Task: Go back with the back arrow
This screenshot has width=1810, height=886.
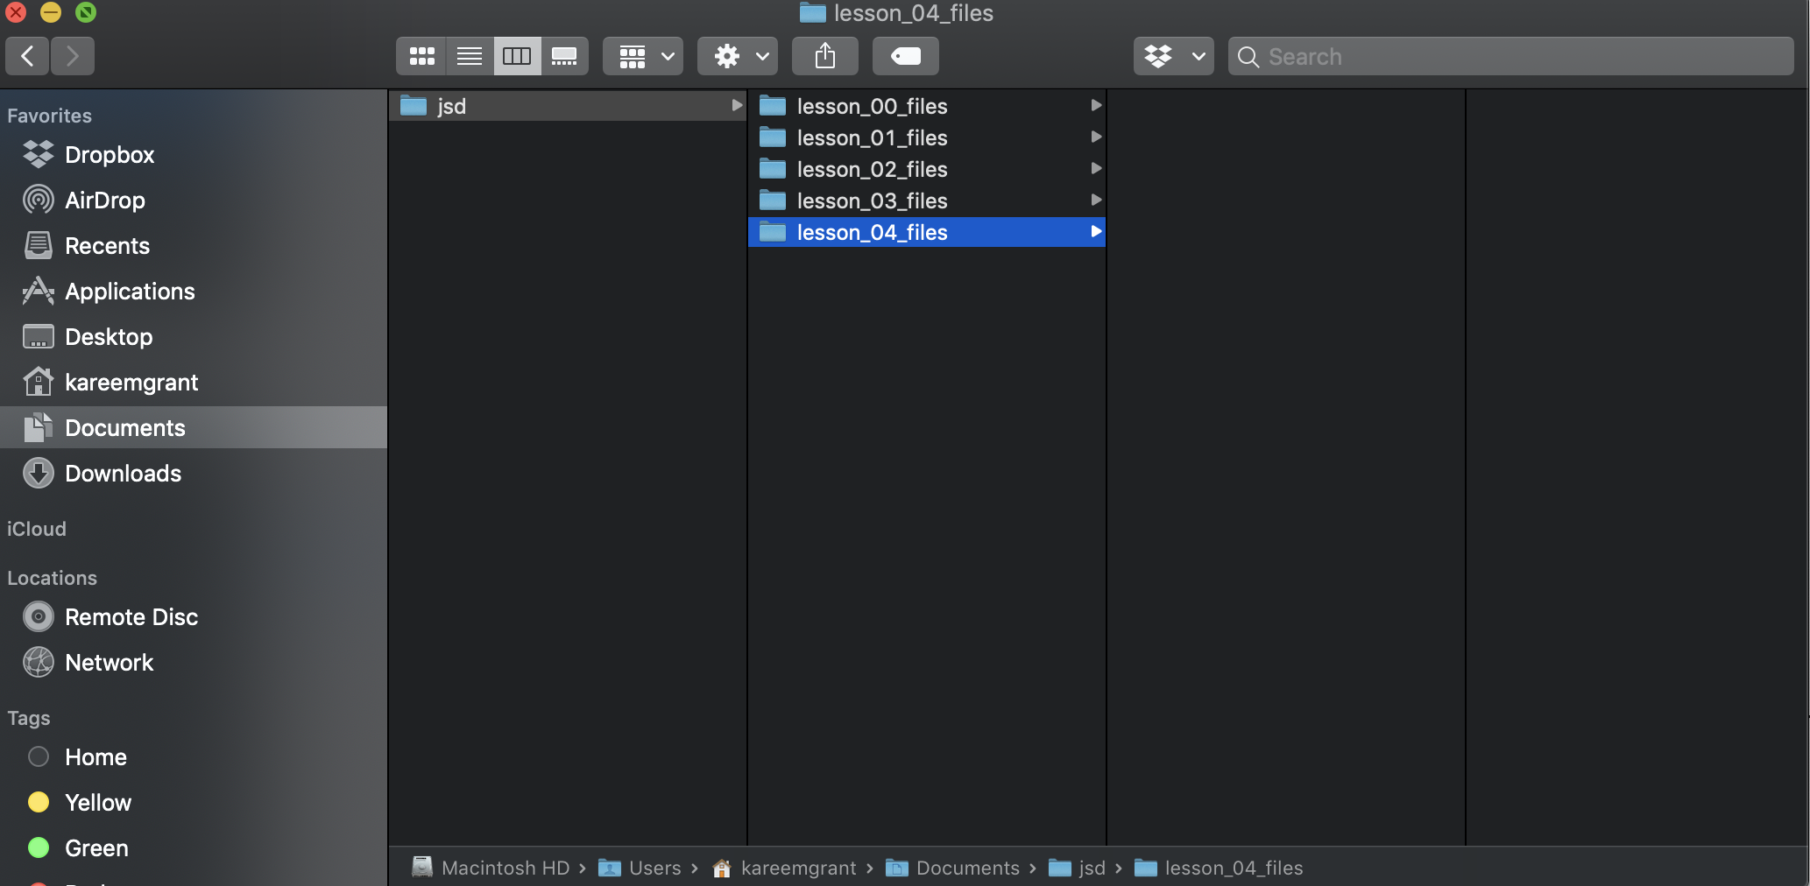Action: [x=28, y=57]
